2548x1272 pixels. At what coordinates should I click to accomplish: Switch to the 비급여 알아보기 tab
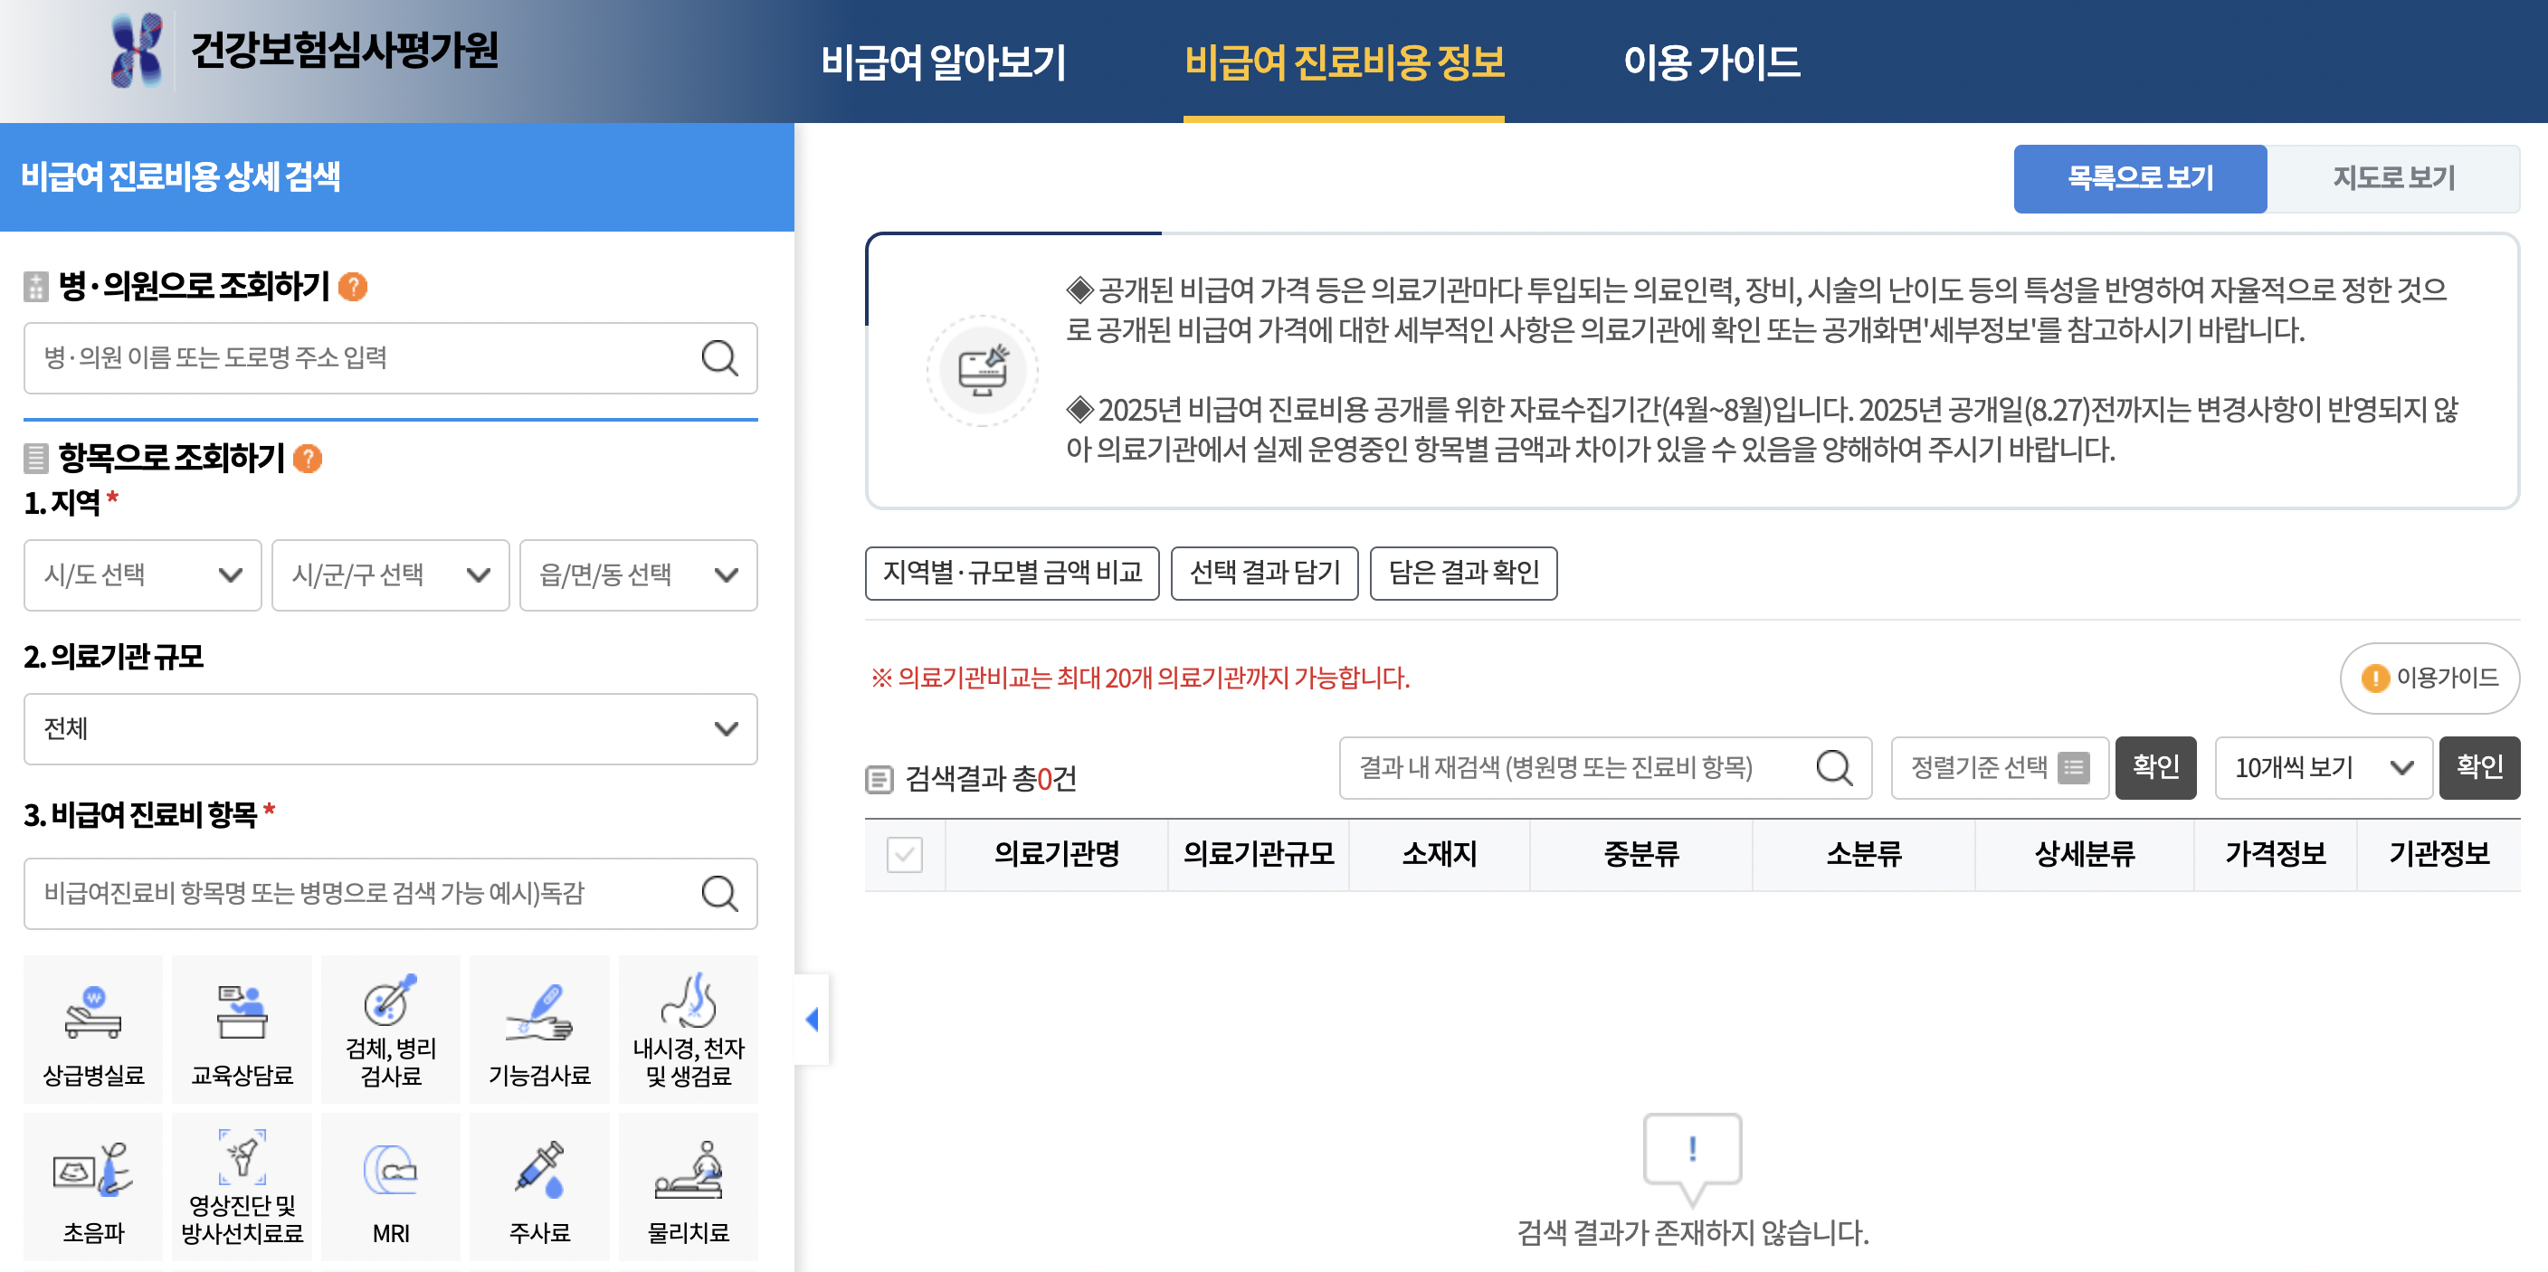pos(943,63)
